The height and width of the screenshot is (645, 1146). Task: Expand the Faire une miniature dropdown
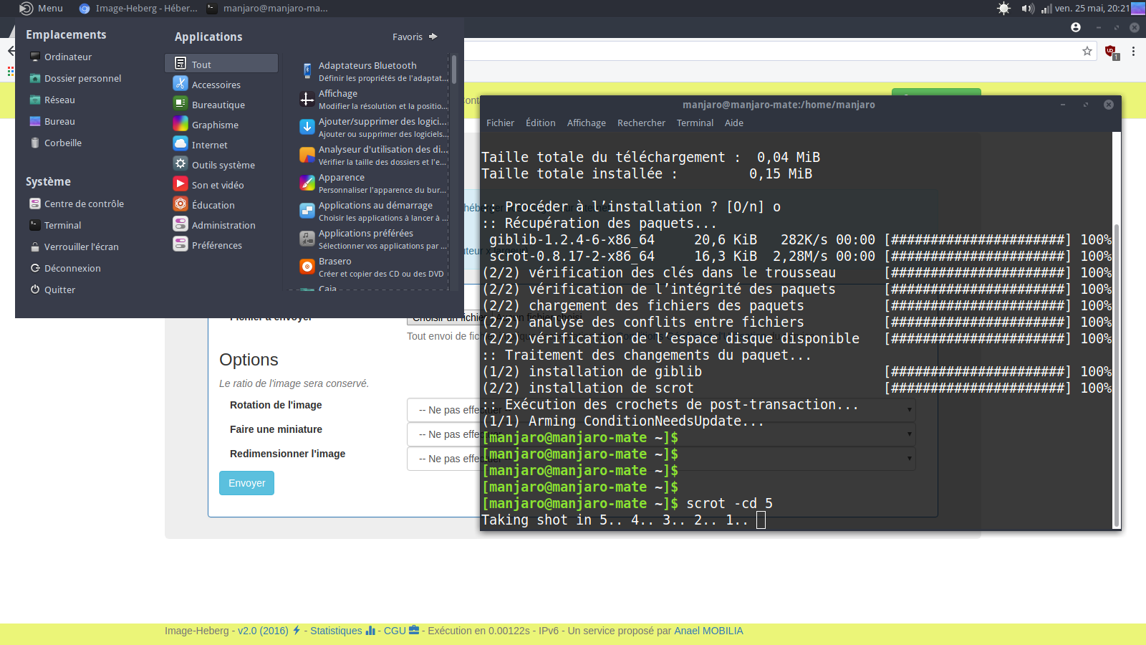[x=443, y=434]
